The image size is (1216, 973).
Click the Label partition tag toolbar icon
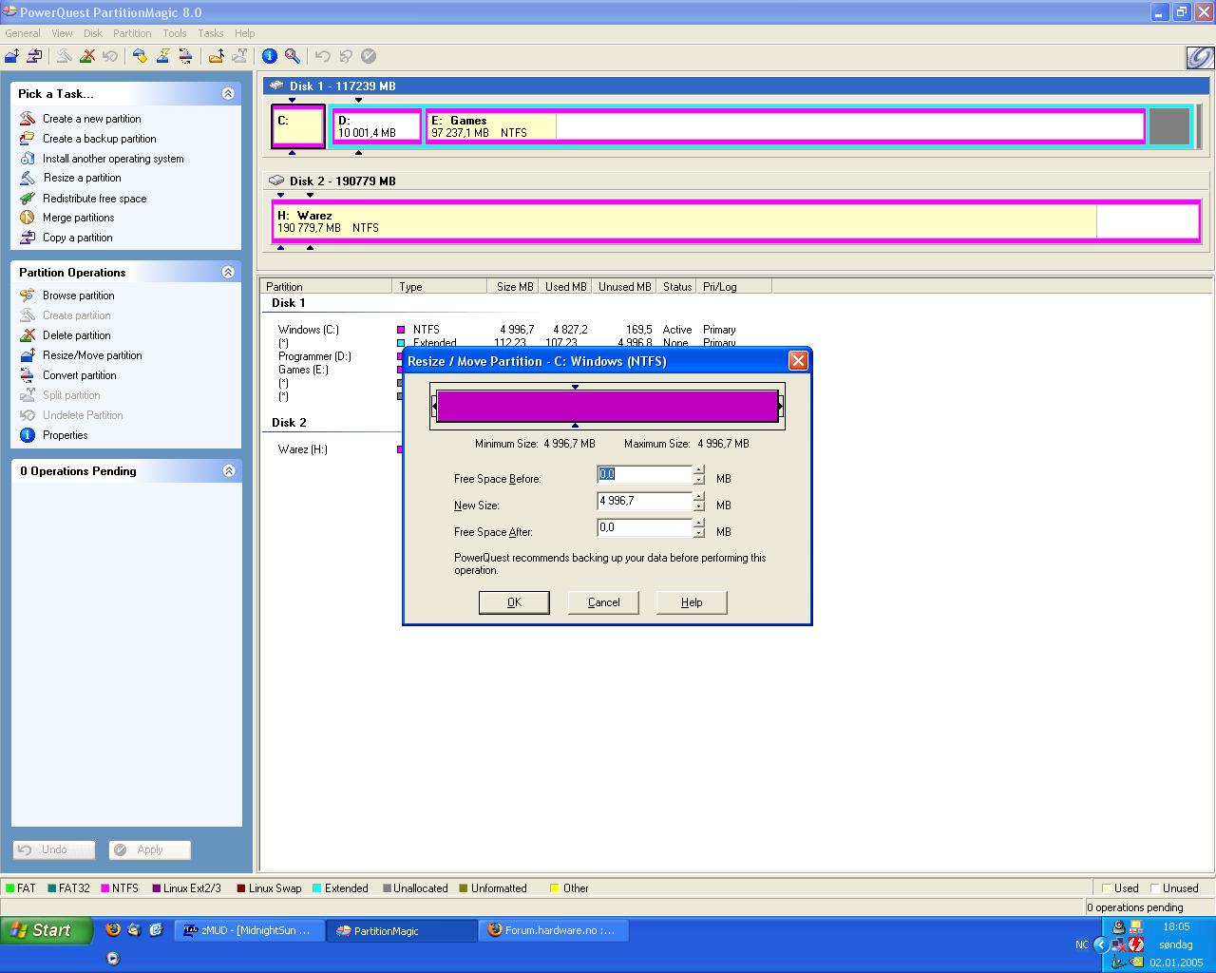(x=140, y=56)
